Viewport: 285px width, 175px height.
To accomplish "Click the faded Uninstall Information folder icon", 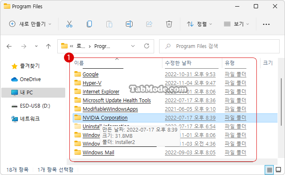I will pyautogui.click(x=78, y=126).
